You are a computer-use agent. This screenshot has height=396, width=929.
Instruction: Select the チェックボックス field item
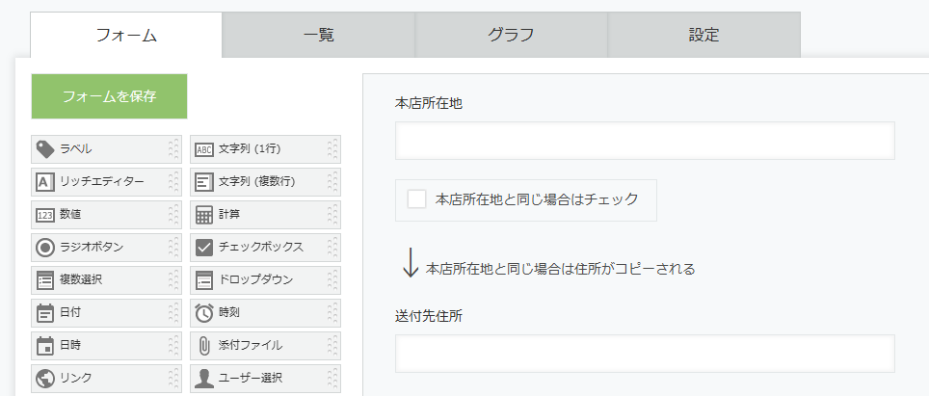(x=265, y=248)
